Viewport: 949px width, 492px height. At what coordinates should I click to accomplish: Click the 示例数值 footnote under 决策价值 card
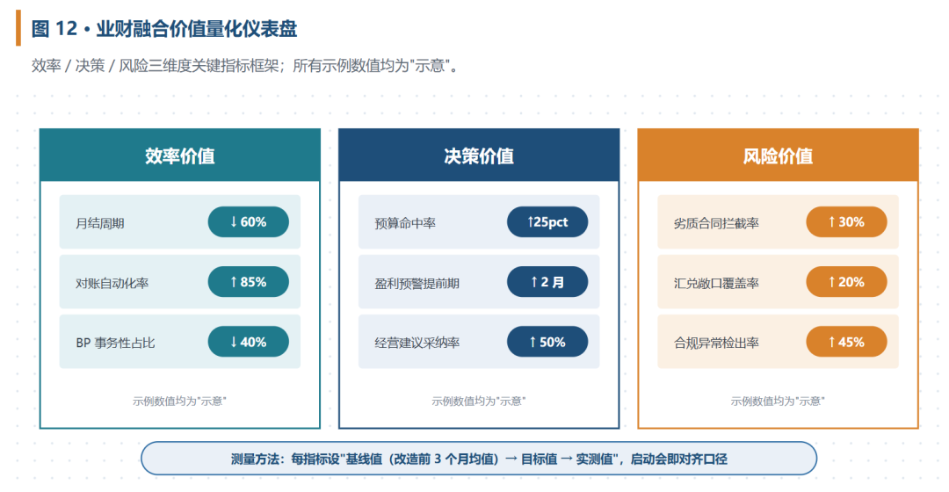(x=479, y=401)
